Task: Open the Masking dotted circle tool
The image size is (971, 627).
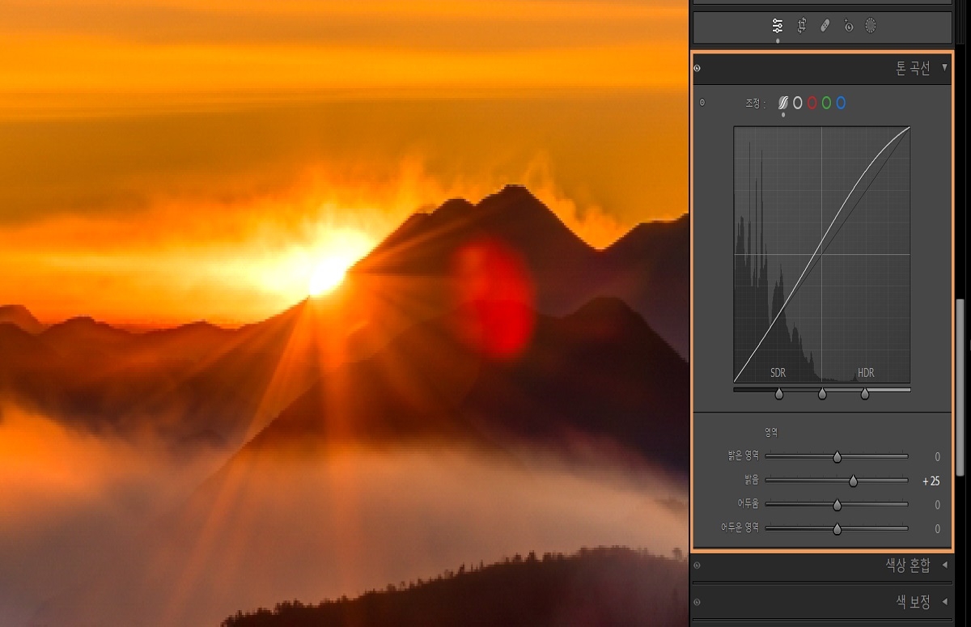Action: pyautogui.click(x=871, y=26)
